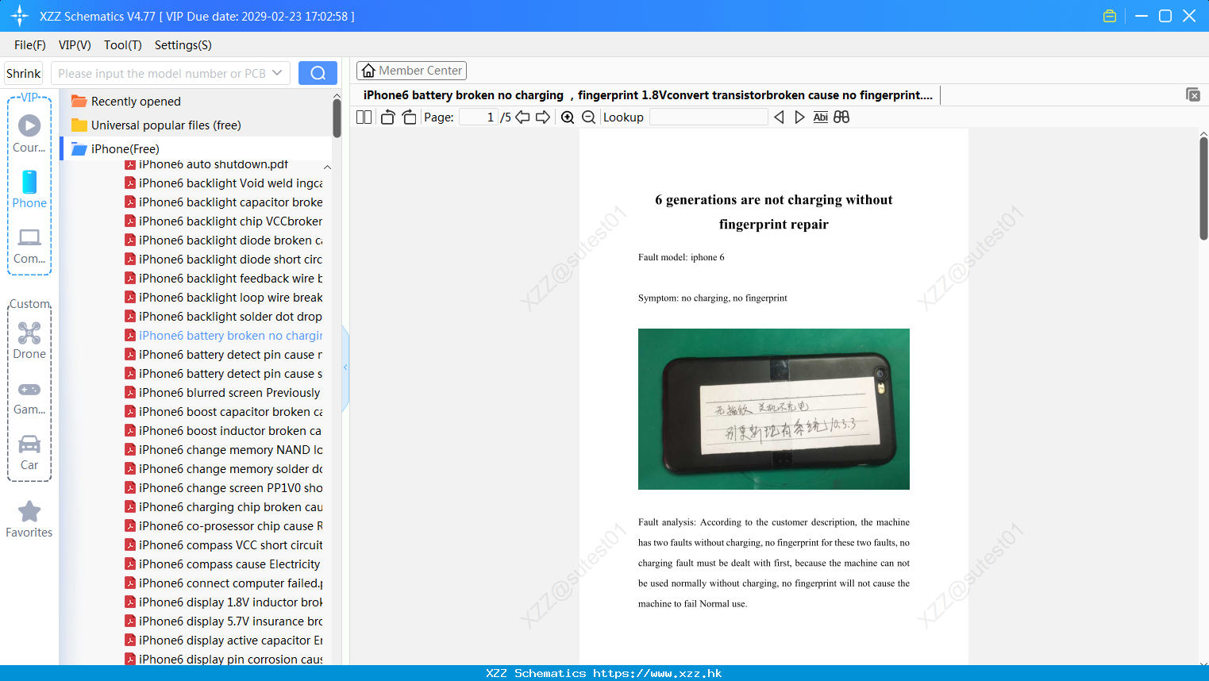Open iPhone6 backlight Void weld file
1209x681 pixels.
224,183
